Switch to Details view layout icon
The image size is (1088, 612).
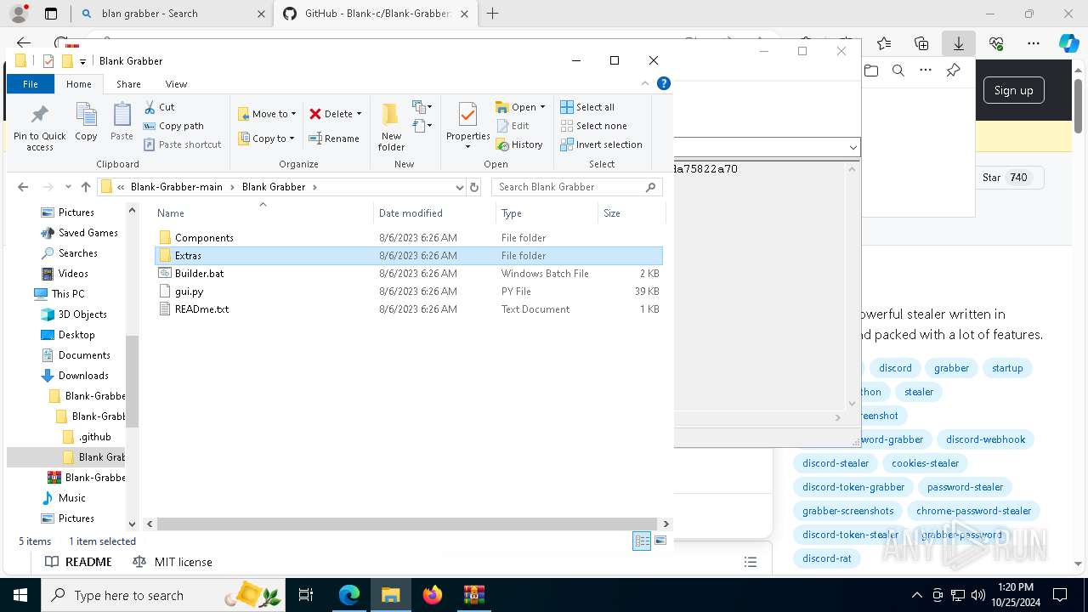642,541
